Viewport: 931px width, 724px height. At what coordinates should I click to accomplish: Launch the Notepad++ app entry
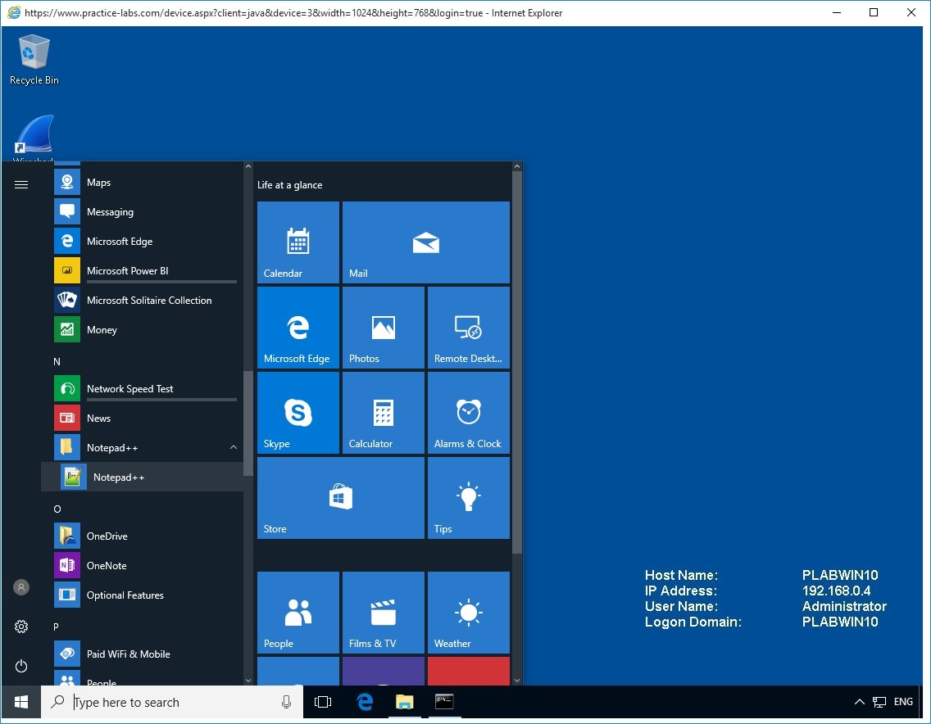pyautogui.click(x=119, y=477)
